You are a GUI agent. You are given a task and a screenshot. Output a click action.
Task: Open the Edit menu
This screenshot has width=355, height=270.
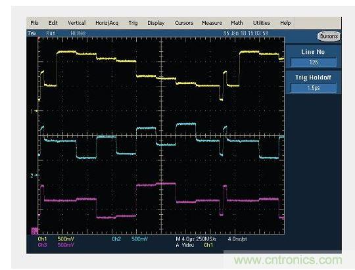pos(53,23)
